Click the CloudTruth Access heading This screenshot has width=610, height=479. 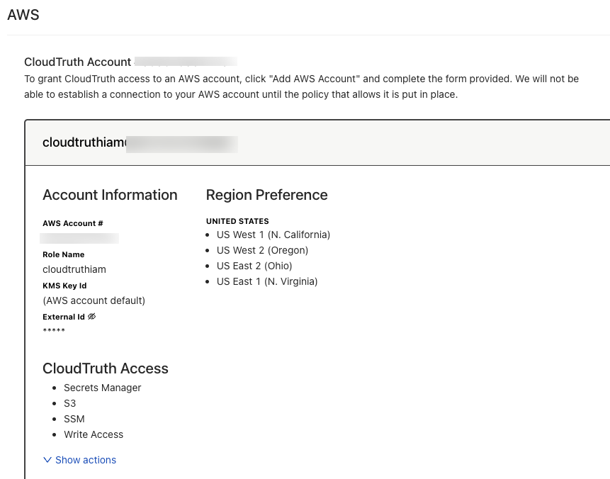coord(106,368)
